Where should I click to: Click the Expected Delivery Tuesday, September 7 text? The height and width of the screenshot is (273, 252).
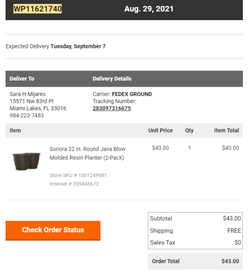[x=55, y=46]
